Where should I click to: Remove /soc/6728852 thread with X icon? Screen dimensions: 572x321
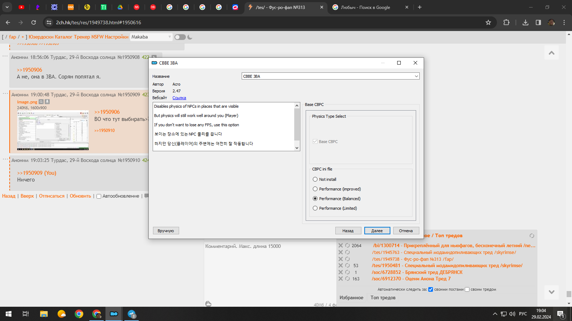coord(341,272)
